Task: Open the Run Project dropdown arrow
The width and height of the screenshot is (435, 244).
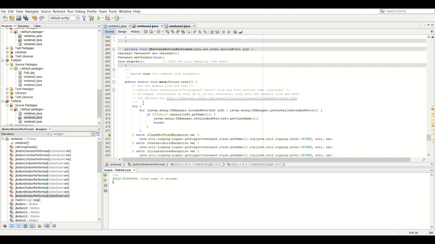Action: 103,18
